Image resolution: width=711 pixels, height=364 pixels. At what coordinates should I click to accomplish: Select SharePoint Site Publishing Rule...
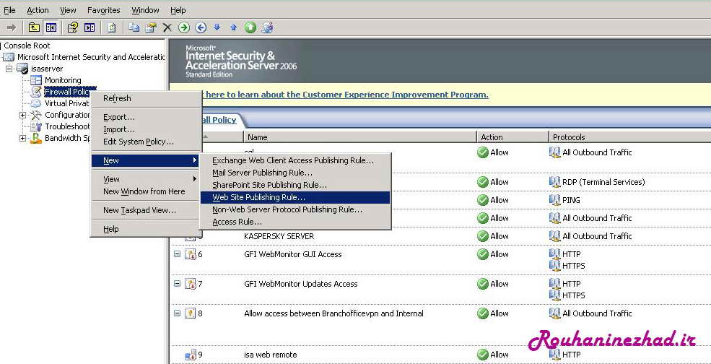295,185
